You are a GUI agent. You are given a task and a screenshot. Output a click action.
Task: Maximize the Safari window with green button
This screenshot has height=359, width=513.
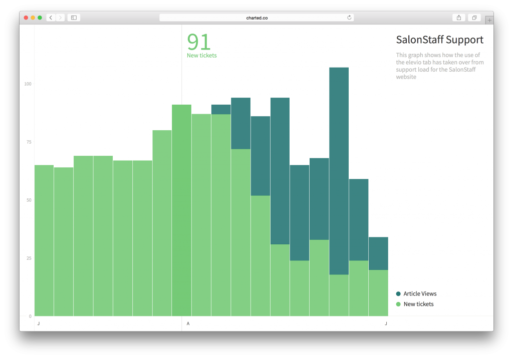[40, 18]
